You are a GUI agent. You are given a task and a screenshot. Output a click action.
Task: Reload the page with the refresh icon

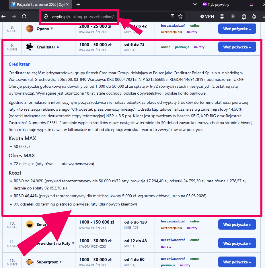click(x=24, y=16)
